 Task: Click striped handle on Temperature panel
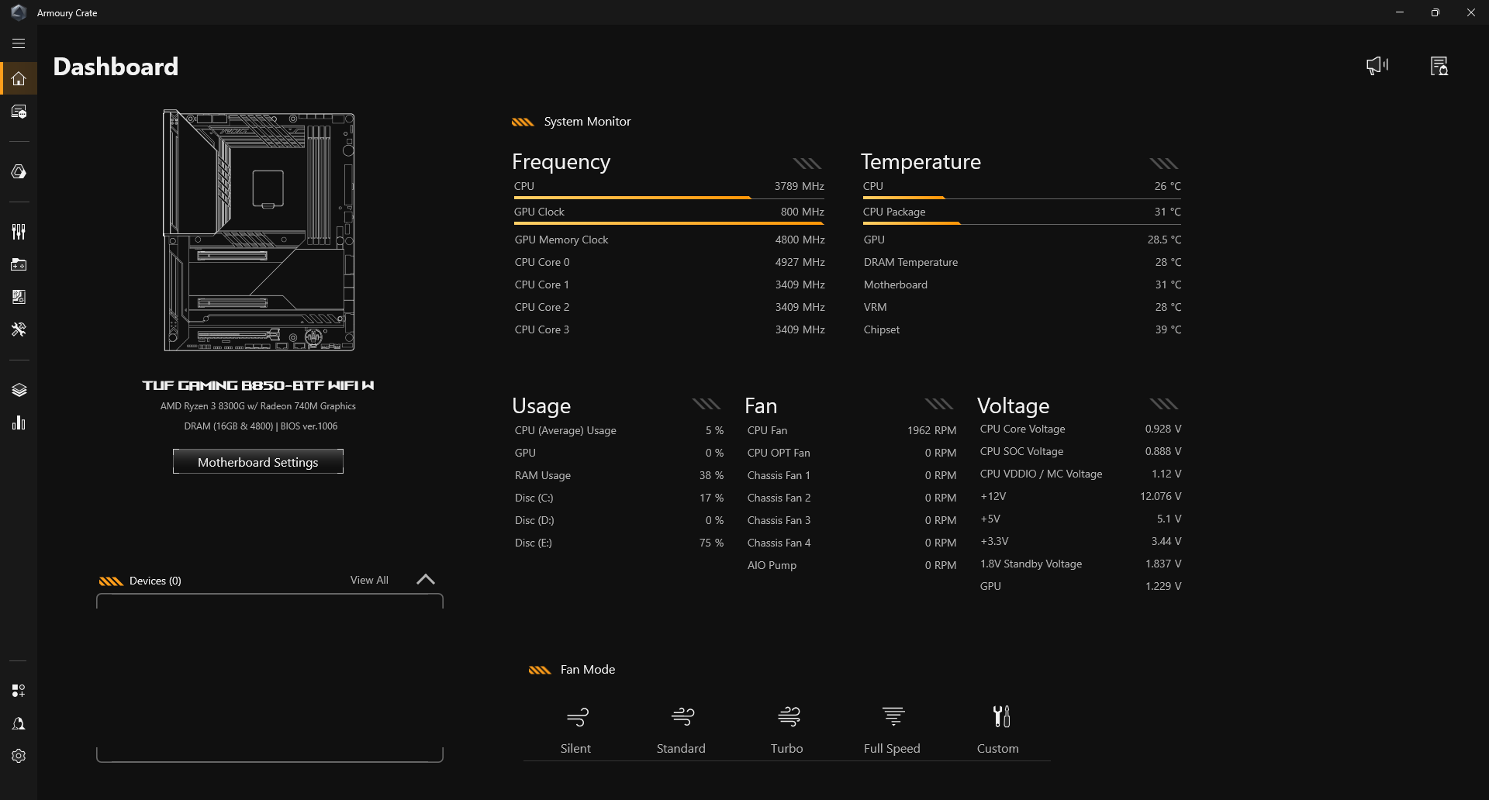1164,164
